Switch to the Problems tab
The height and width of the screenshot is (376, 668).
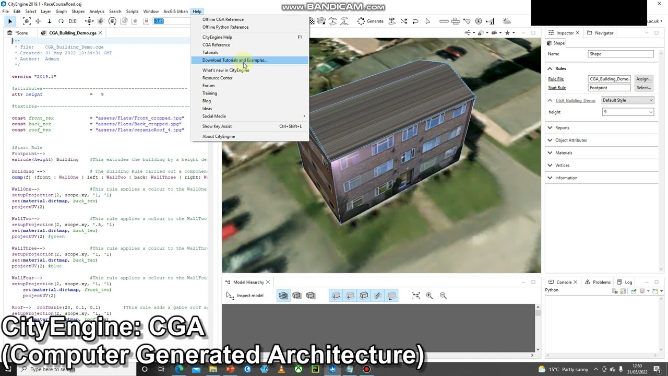(x=598, y=282)
